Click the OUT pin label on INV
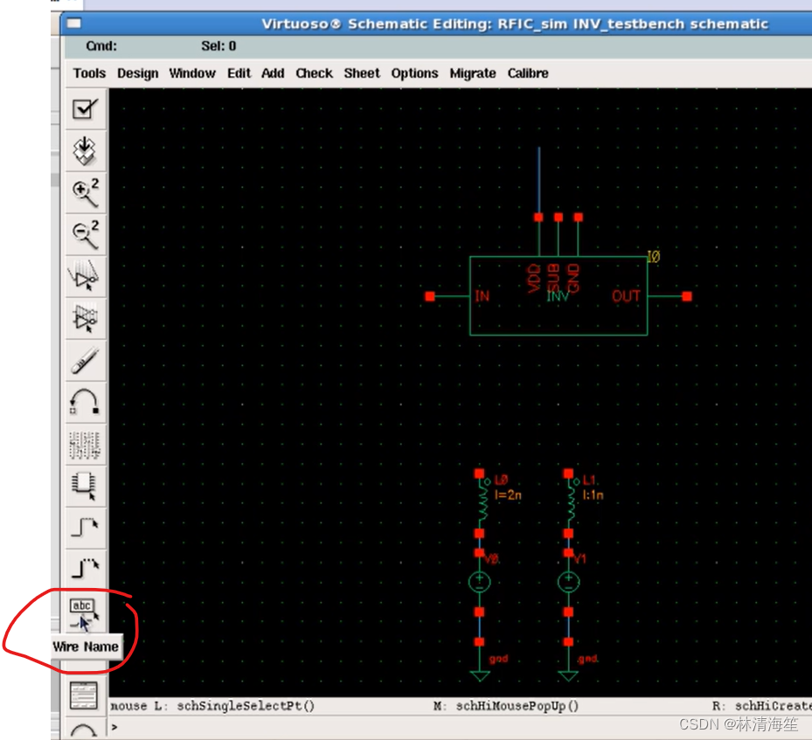This screenshot has height=740, width=812. click(626, 296)
